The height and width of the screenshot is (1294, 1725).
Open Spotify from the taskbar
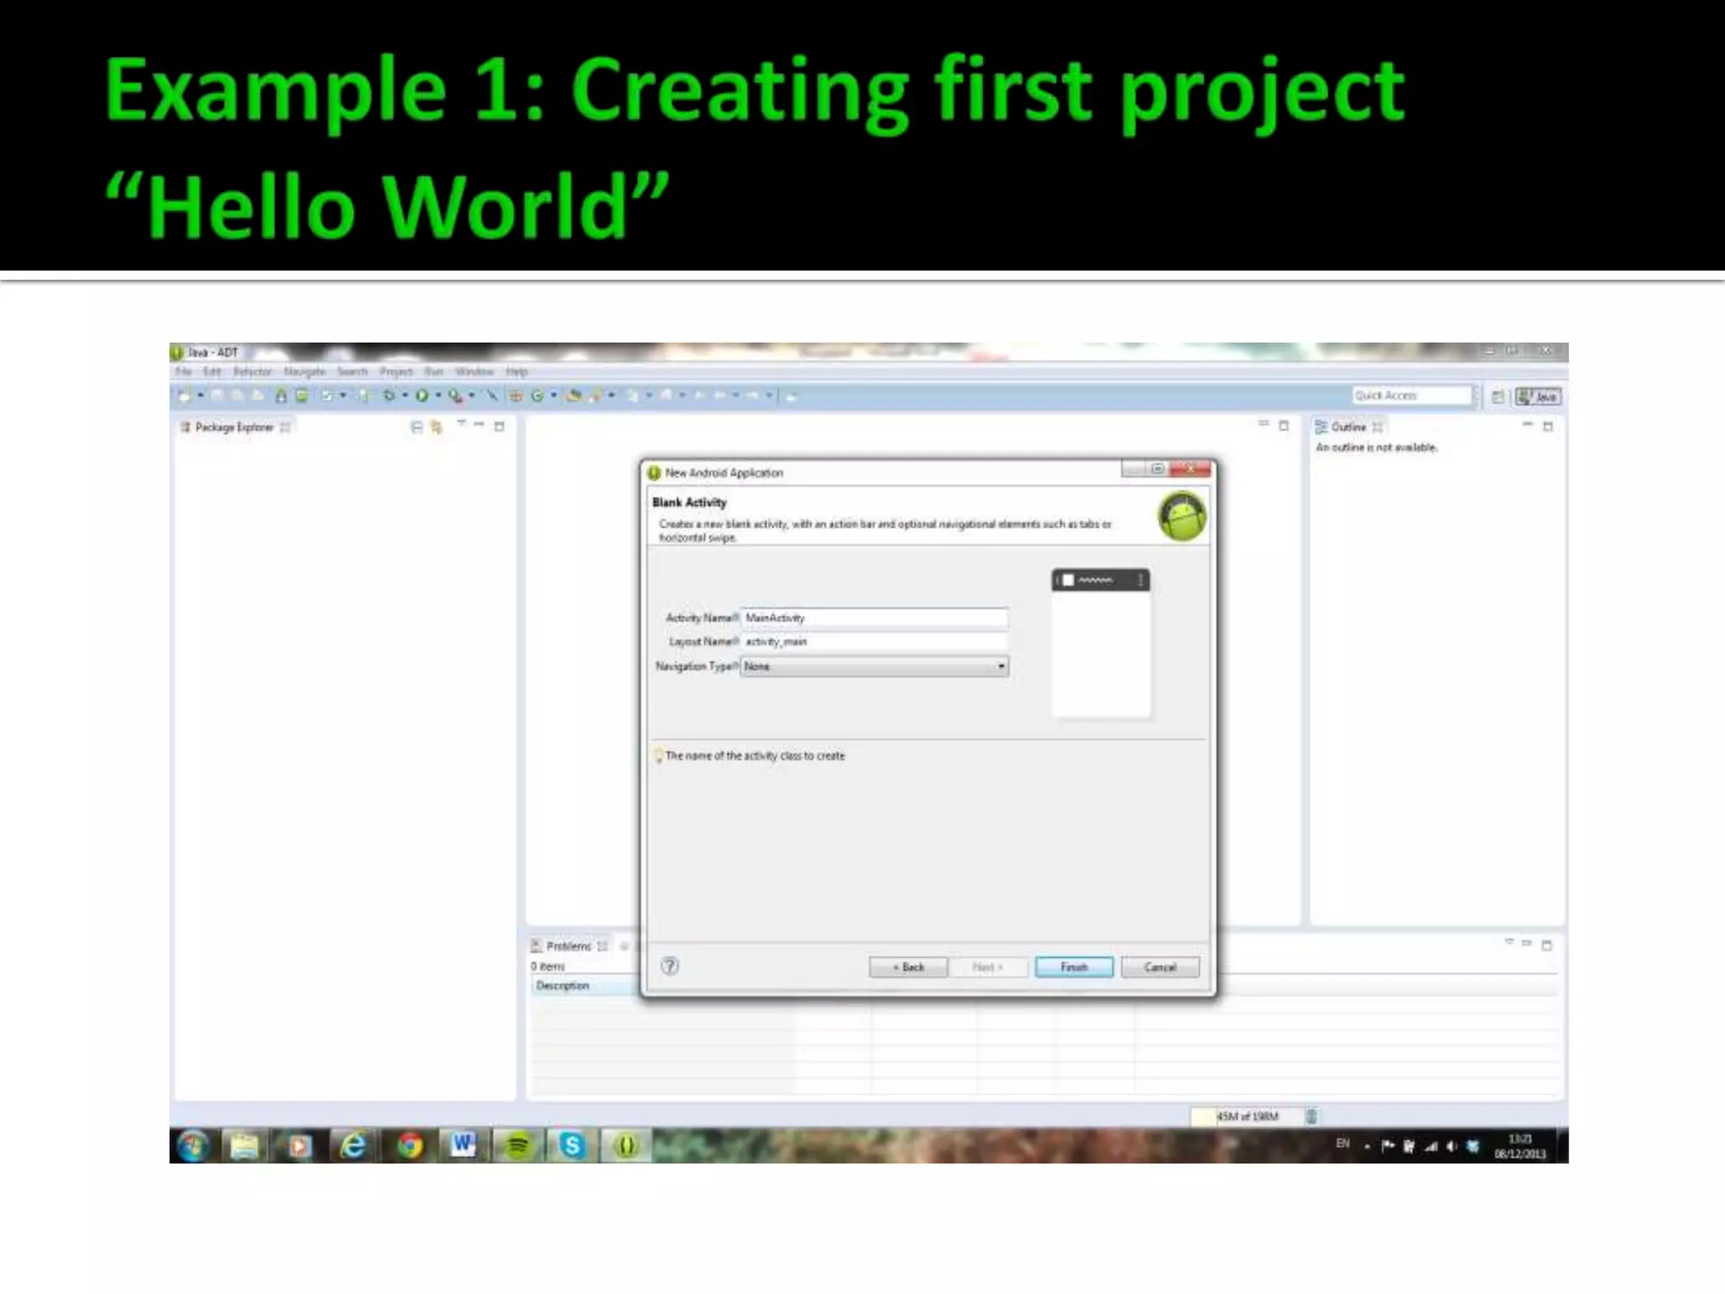(x=518, y=1146)
